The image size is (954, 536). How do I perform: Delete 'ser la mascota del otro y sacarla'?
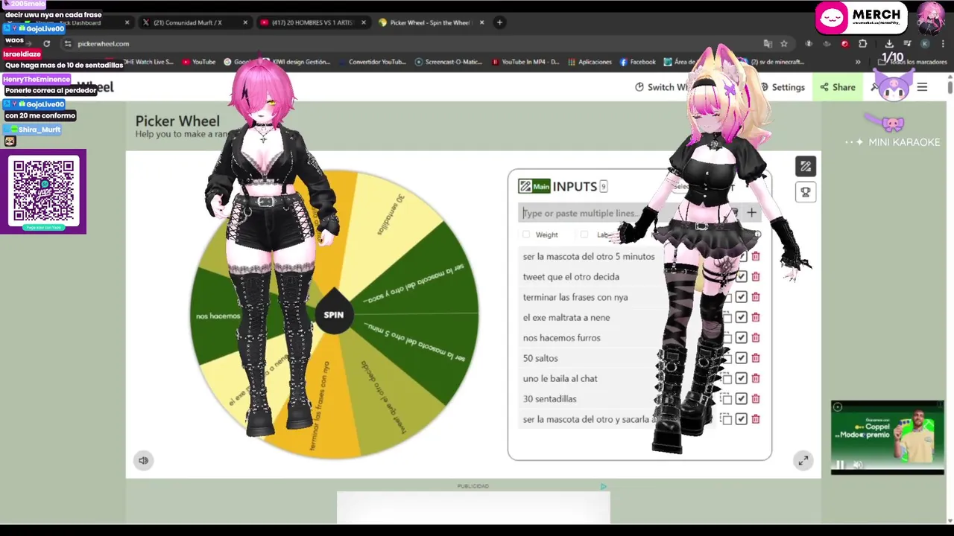756,419
